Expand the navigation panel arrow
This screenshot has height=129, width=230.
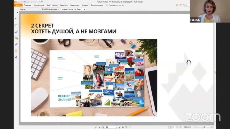click(17, 13)
